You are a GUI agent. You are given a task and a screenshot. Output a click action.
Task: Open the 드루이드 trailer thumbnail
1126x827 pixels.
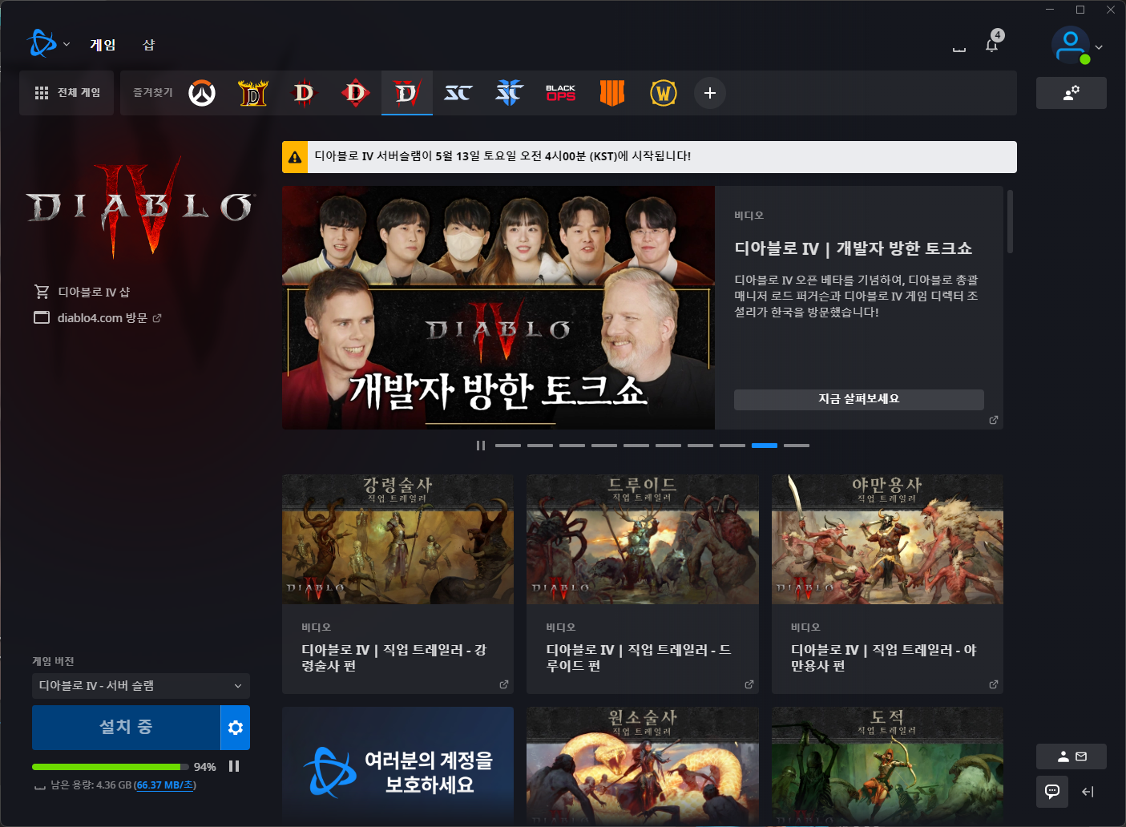643,539
